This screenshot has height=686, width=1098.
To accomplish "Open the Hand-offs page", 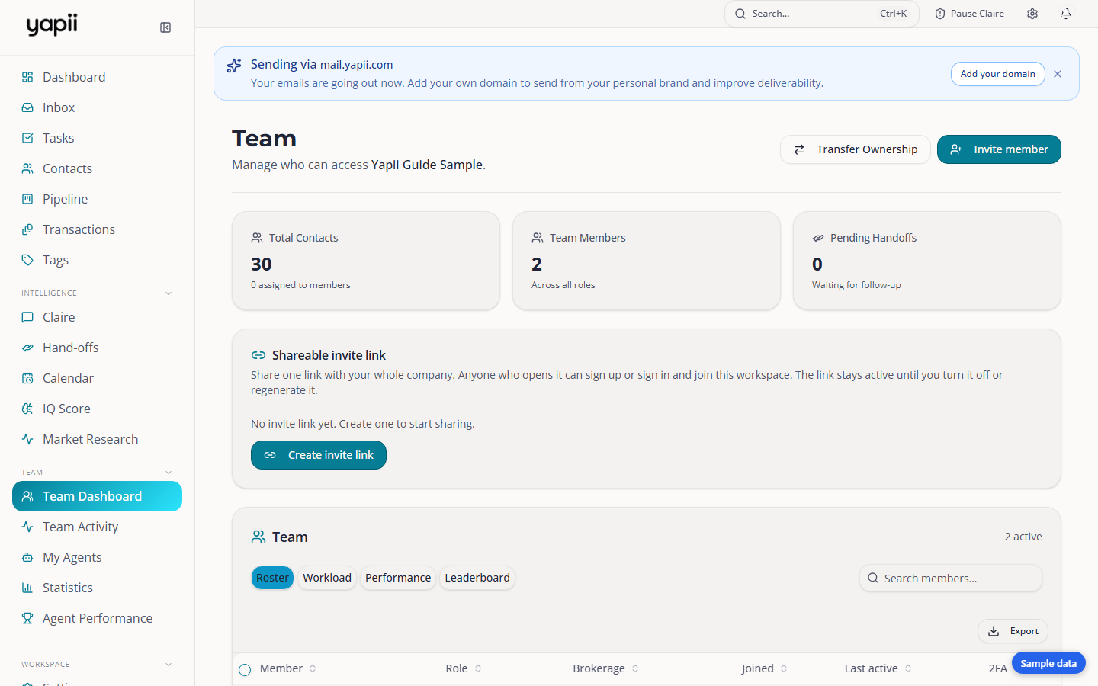I will [x=97, y=348].
